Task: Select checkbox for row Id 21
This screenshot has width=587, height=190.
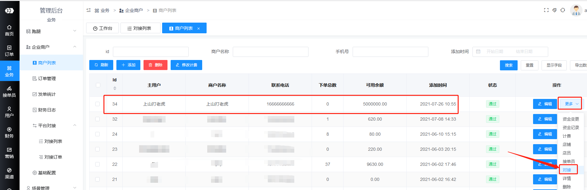Action: pos(97,179)
